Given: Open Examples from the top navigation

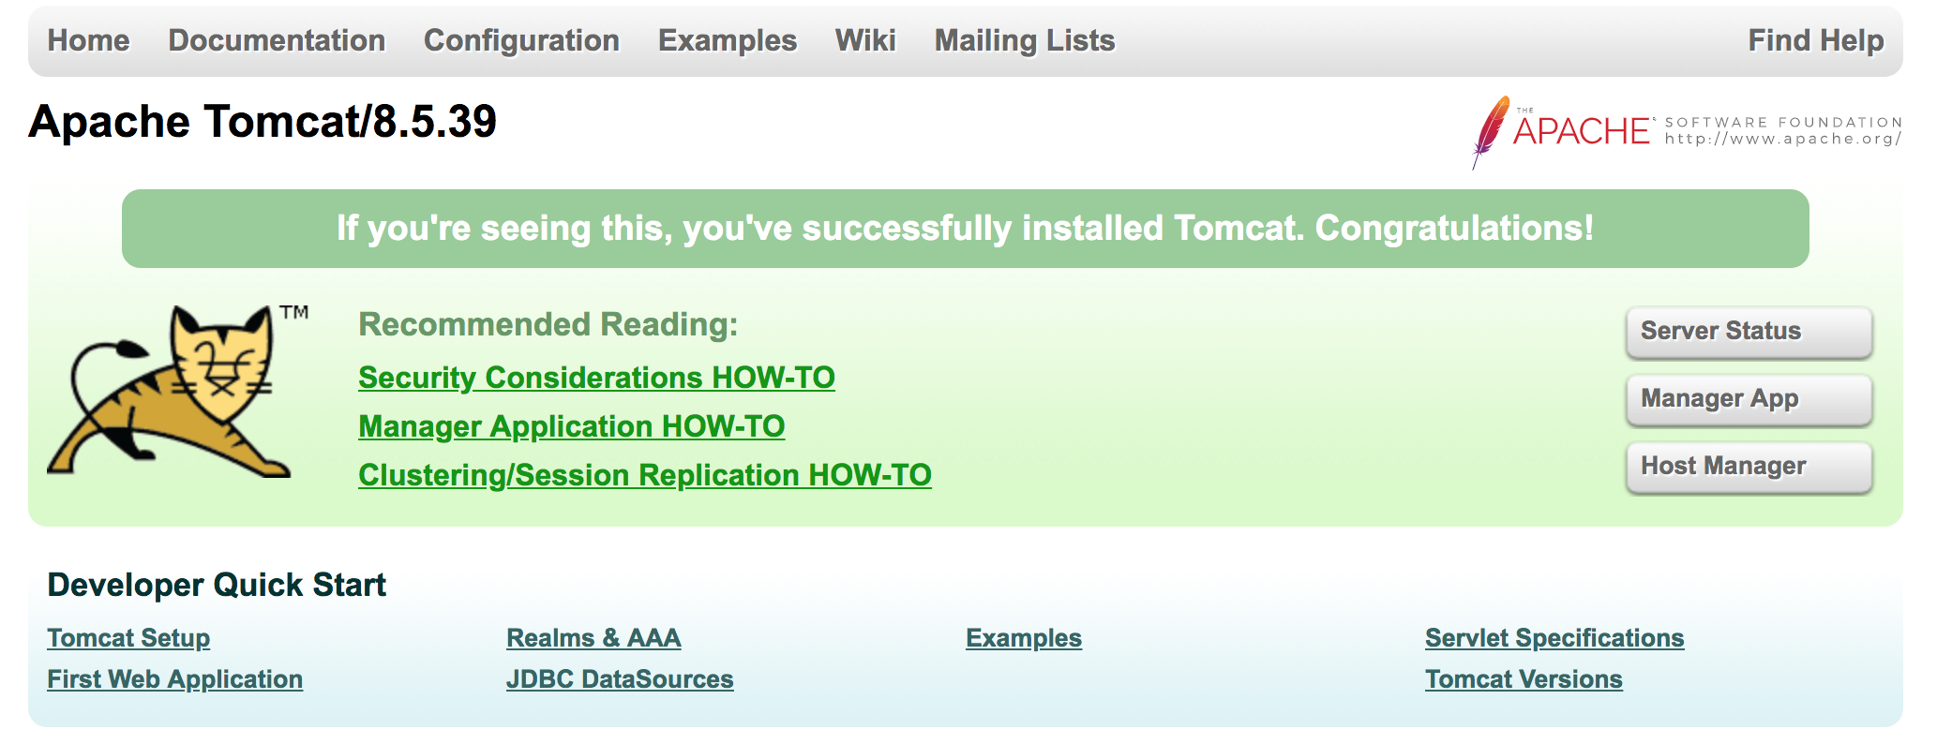Looking at the screenshot, I should tap(728, 40).
